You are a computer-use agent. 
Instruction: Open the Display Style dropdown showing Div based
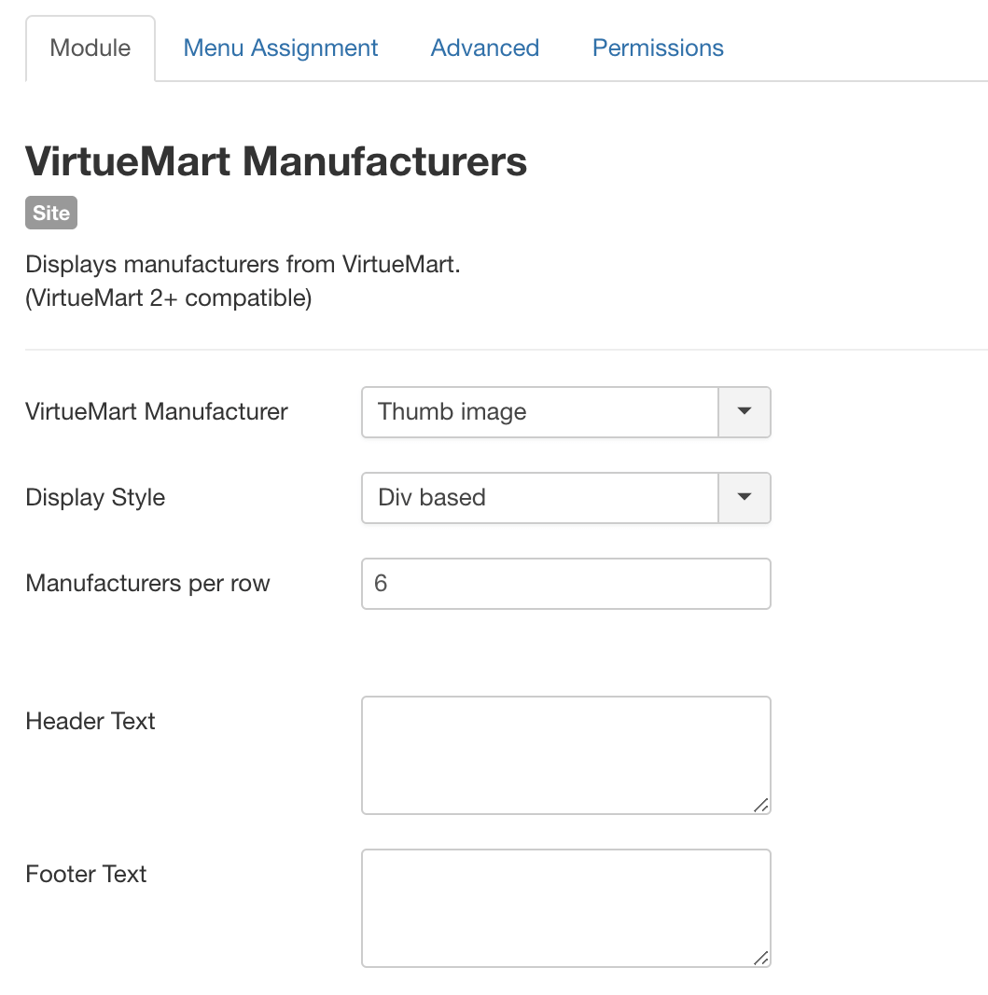click(565, 498)
